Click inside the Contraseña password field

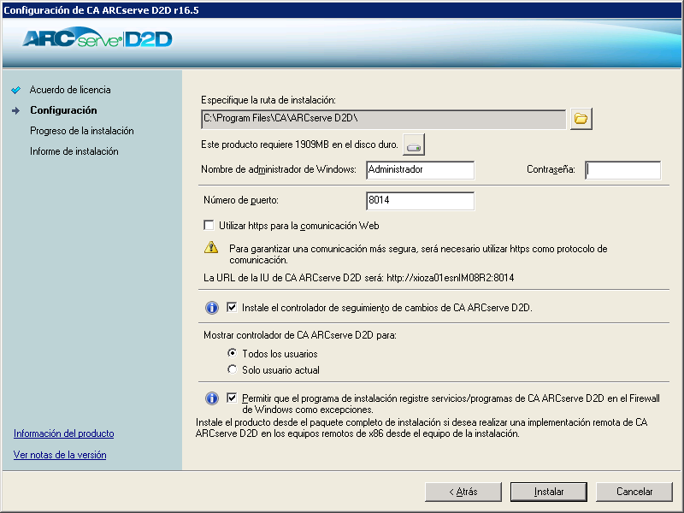pyautogui.click(x=622, y=170)
